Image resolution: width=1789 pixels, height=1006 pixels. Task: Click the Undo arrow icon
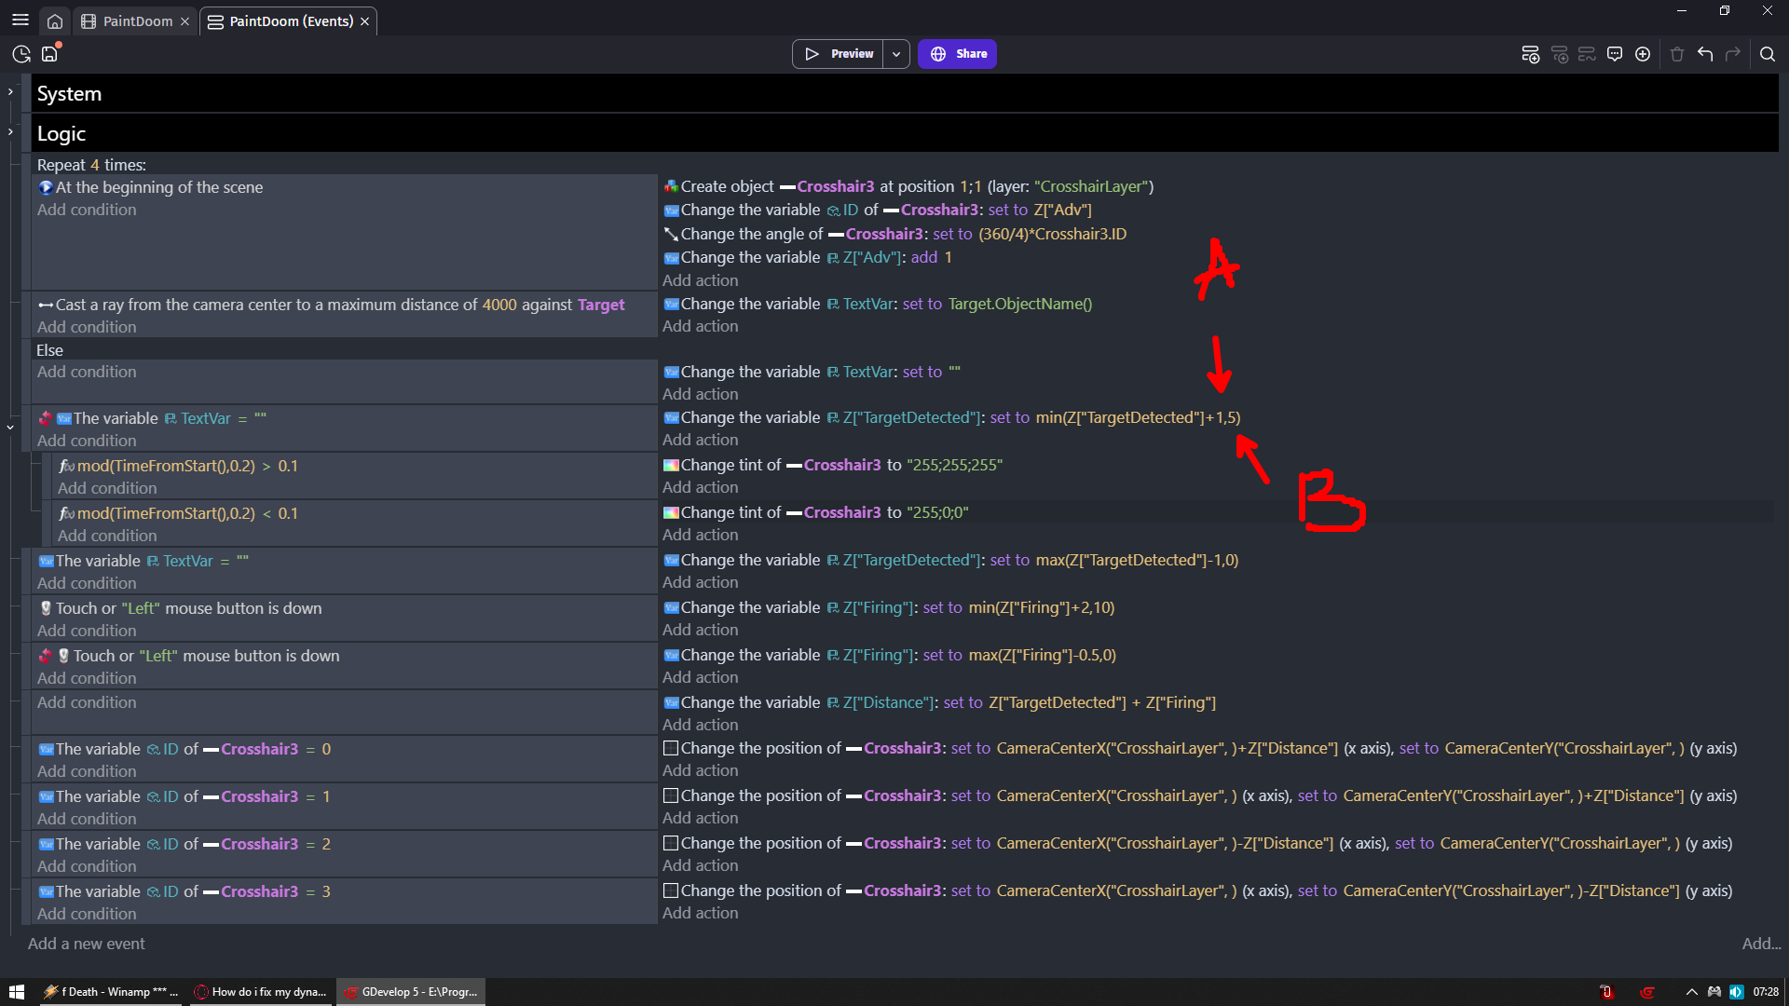pos(1705,54)
